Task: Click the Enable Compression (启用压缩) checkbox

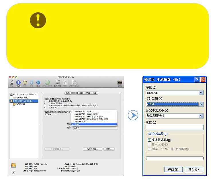Action: [149, 144]
